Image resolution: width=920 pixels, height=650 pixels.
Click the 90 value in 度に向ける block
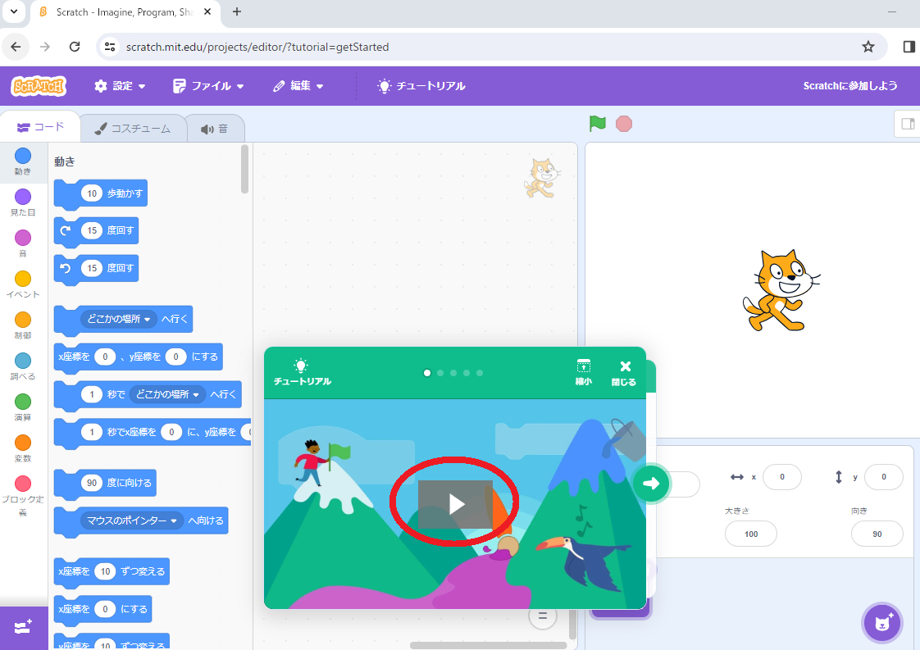point(92,483)
